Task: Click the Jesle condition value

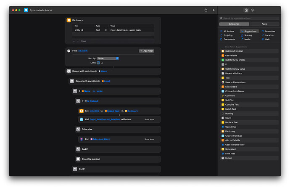Action: click(x=100, y=91)
